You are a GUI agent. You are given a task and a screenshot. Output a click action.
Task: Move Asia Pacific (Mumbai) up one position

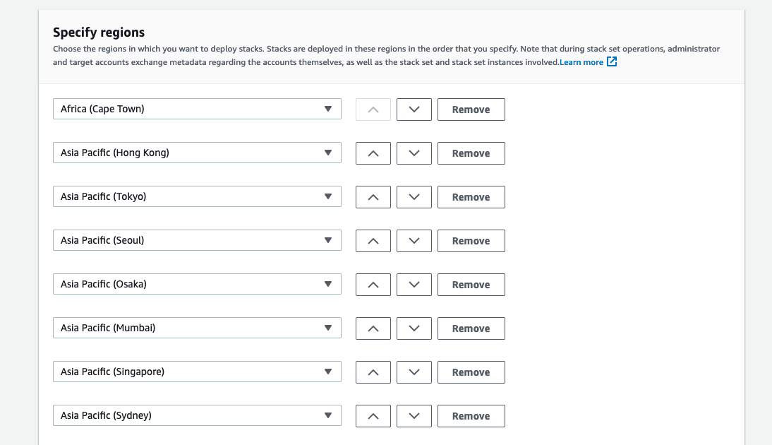tap(373, 328)
